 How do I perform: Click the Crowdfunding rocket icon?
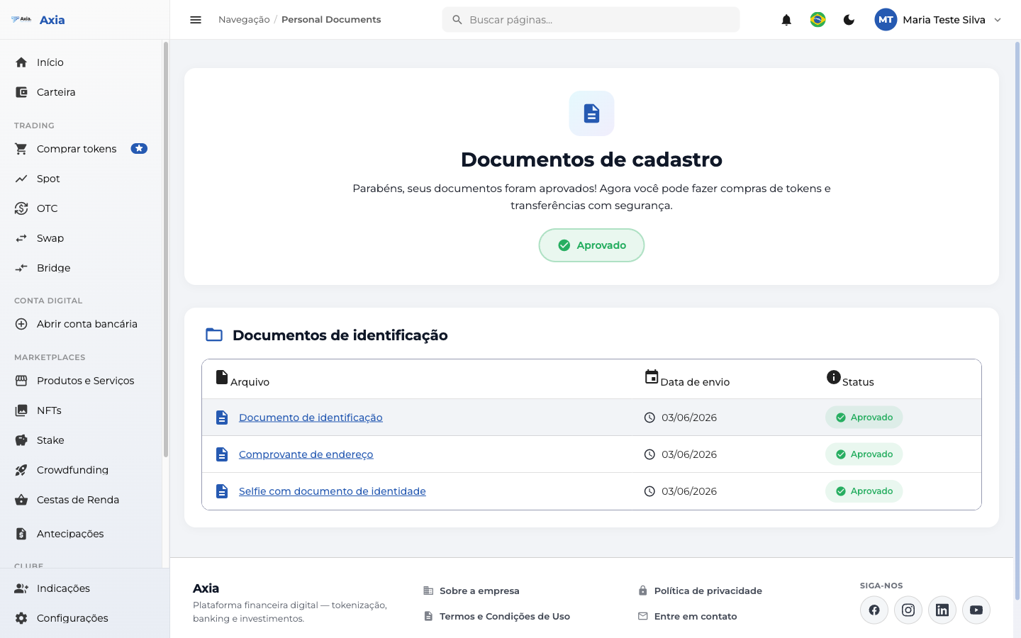(21, 470)
